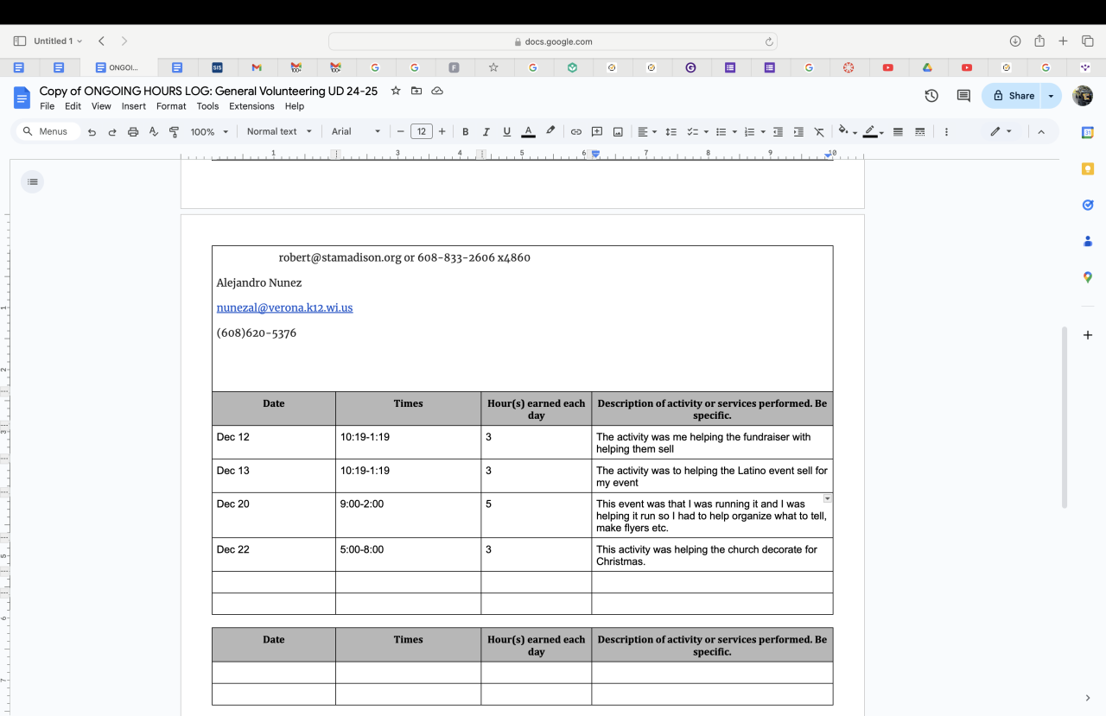
Task: Star this document
Action: [x=396, y=91]
